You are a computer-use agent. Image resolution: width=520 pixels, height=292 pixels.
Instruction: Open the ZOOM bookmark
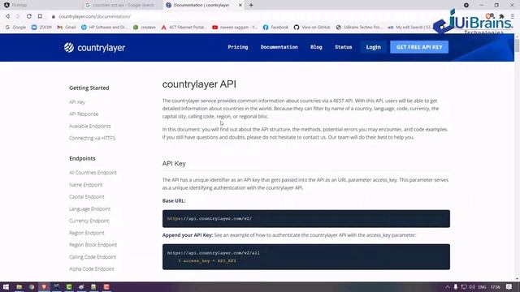[x=41, y=27]
